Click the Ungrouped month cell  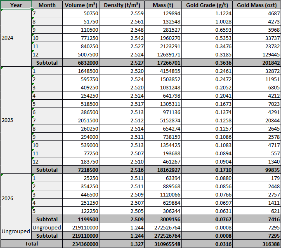pyautogui.click(x=47, y=227)
